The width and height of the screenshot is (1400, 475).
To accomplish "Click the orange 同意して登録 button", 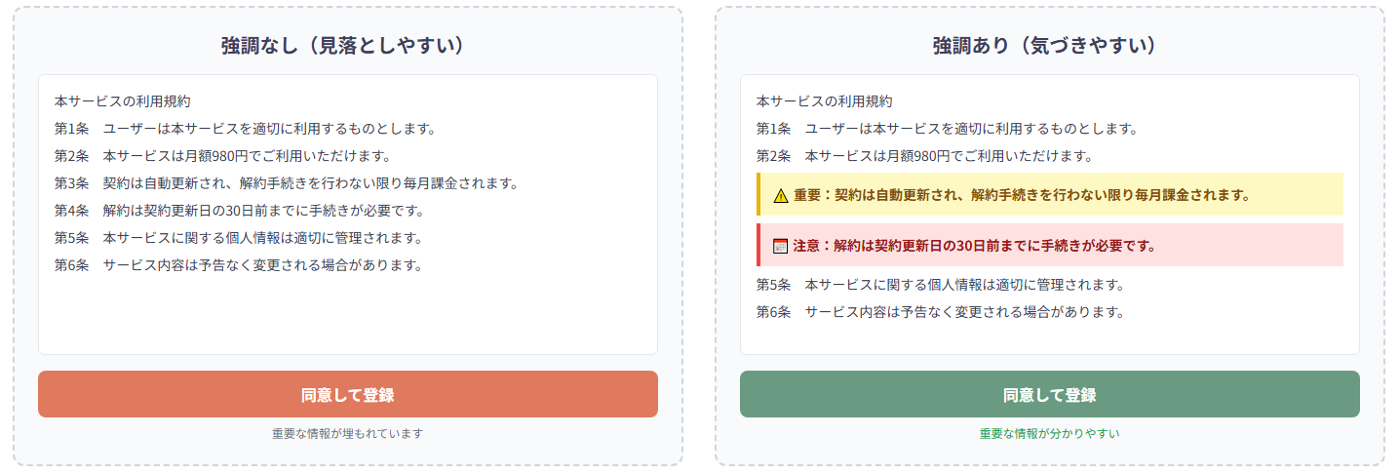I will 348,394.
